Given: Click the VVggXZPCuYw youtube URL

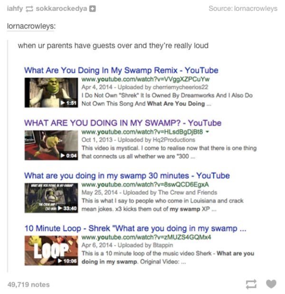Looking at the screenshot, I should (145, 79).
